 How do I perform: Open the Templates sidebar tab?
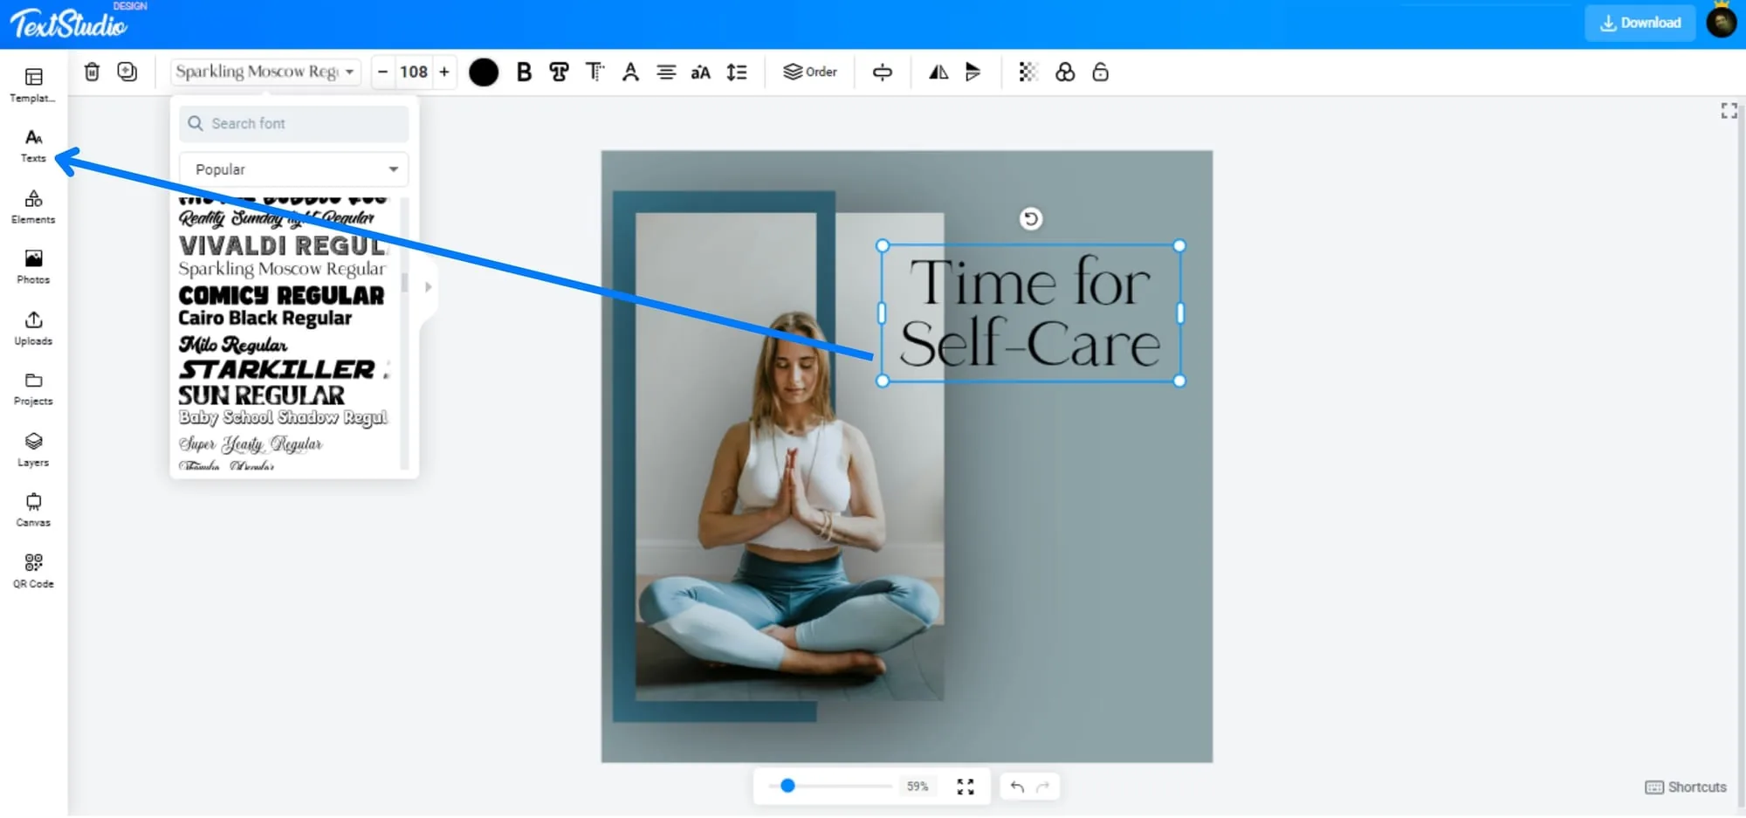[x=33, y=86]
